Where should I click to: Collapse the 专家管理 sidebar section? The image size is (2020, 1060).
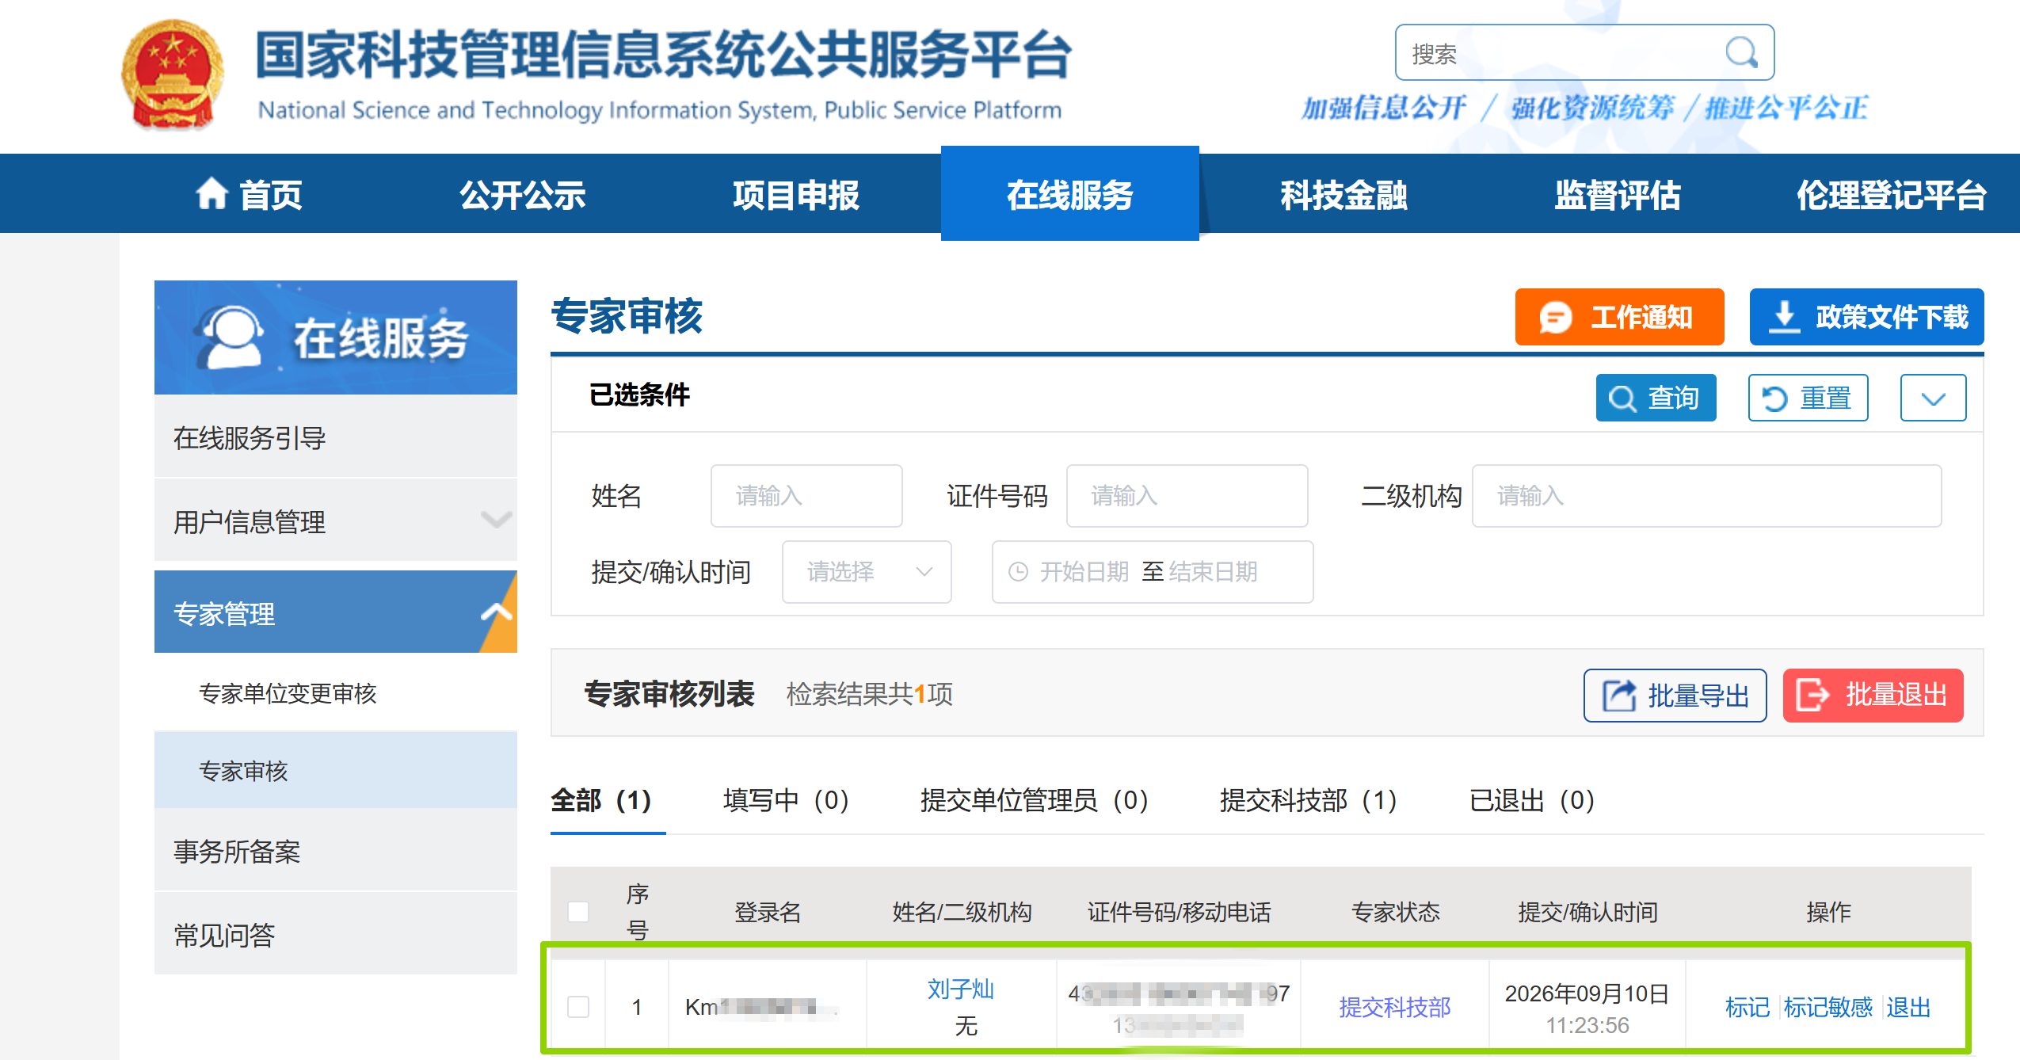pos(336,612)
